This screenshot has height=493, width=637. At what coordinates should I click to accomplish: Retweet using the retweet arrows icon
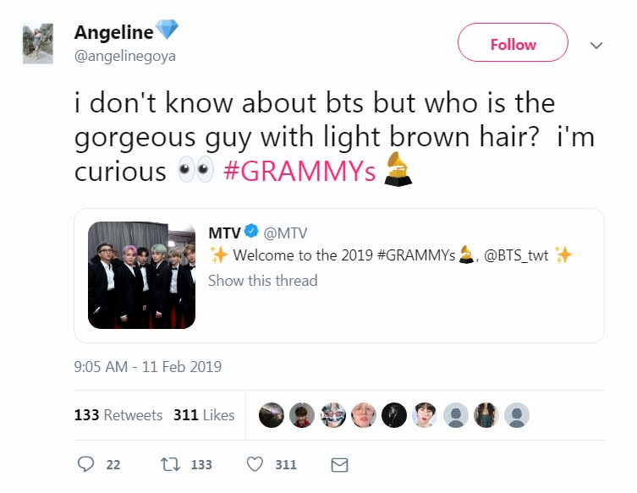tap(170, 464)
